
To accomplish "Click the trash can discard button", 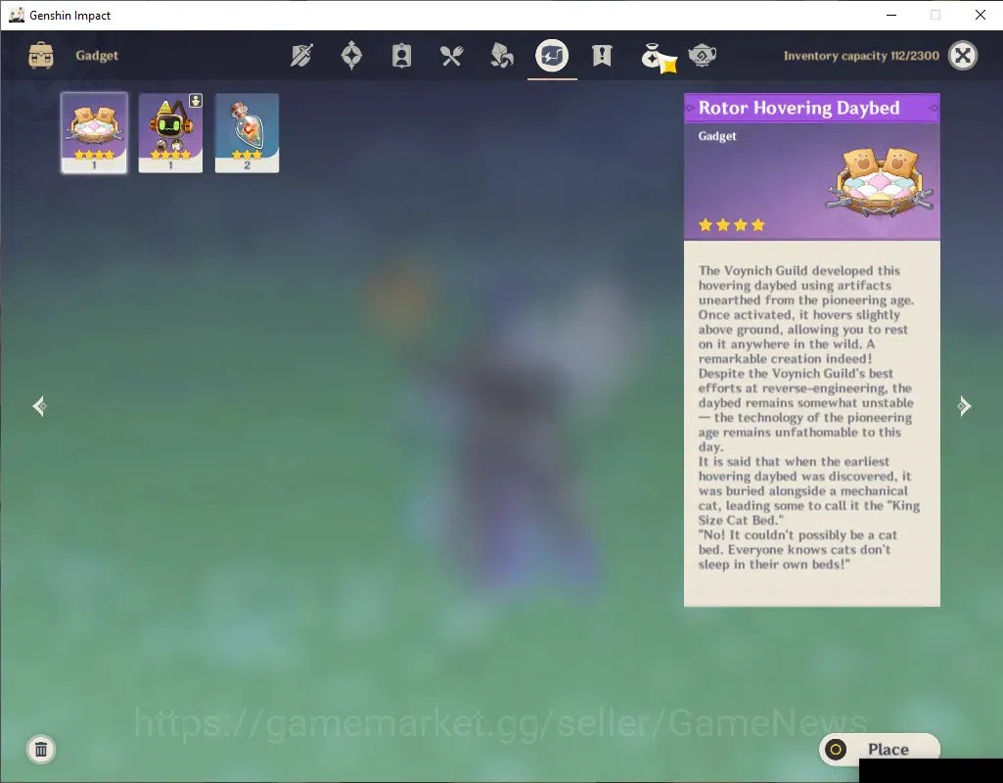I will 41,749.
